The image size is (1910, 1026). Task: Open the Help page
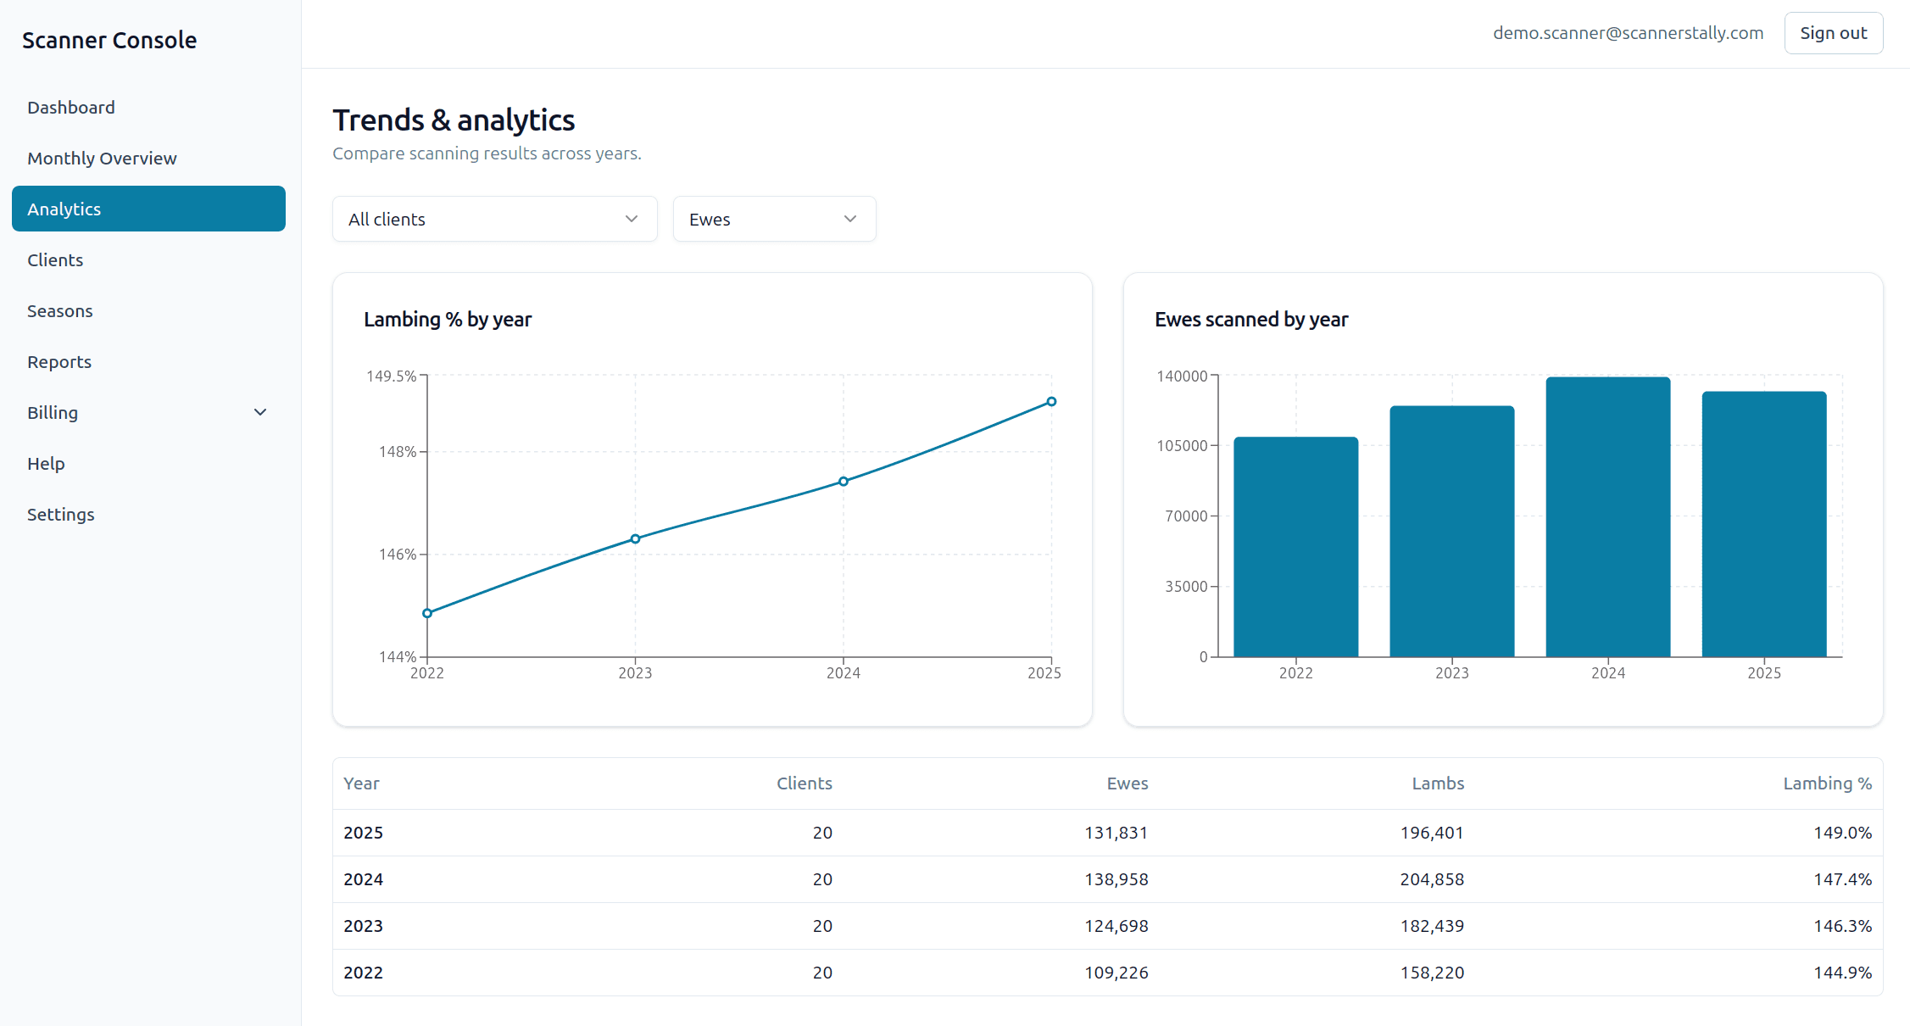point(148,464)
